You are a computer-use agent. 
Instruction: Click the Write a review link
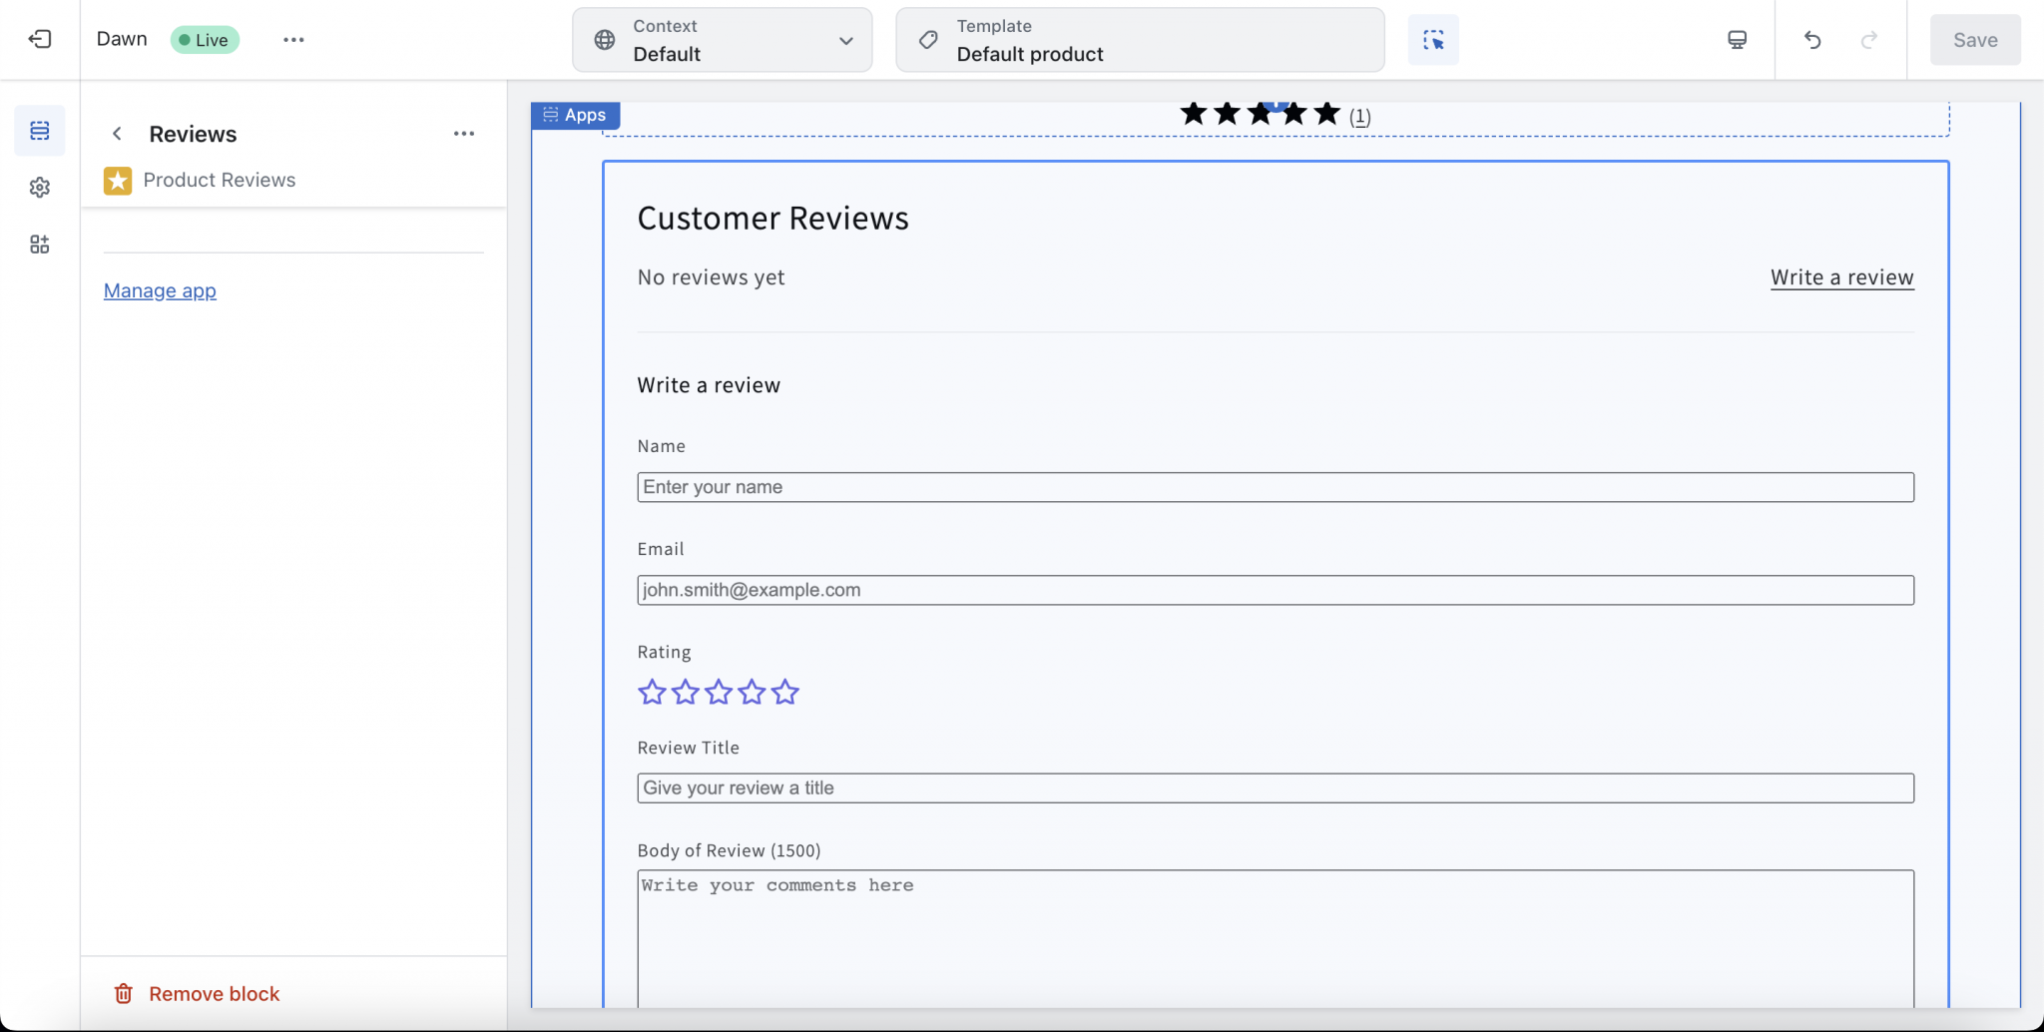[x=1841, y=277]
